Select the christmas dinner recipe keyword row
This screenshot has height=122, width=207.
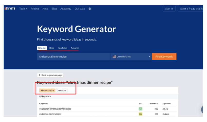click(107, 114)
